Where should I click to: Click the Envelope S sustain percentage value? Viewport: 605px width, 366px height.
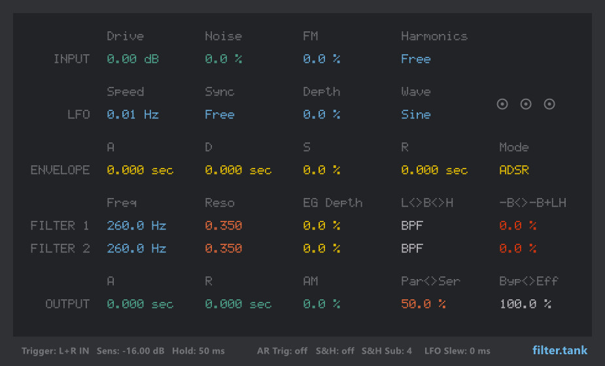(321, 170)
